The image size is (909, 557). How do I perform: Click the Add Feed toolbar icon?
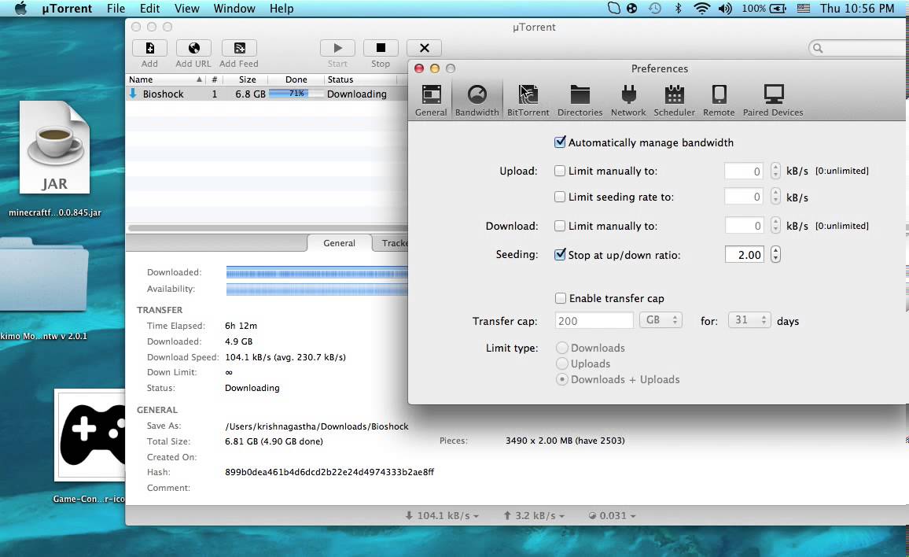coord(239,48)
